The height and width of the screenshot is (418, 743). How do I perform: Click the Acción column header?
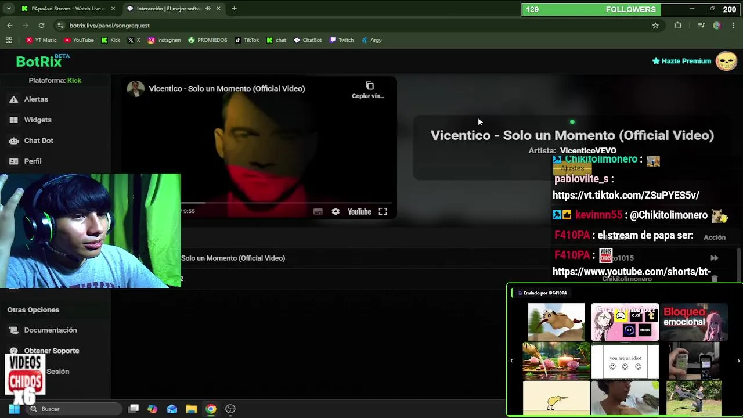tap(715, 237)
